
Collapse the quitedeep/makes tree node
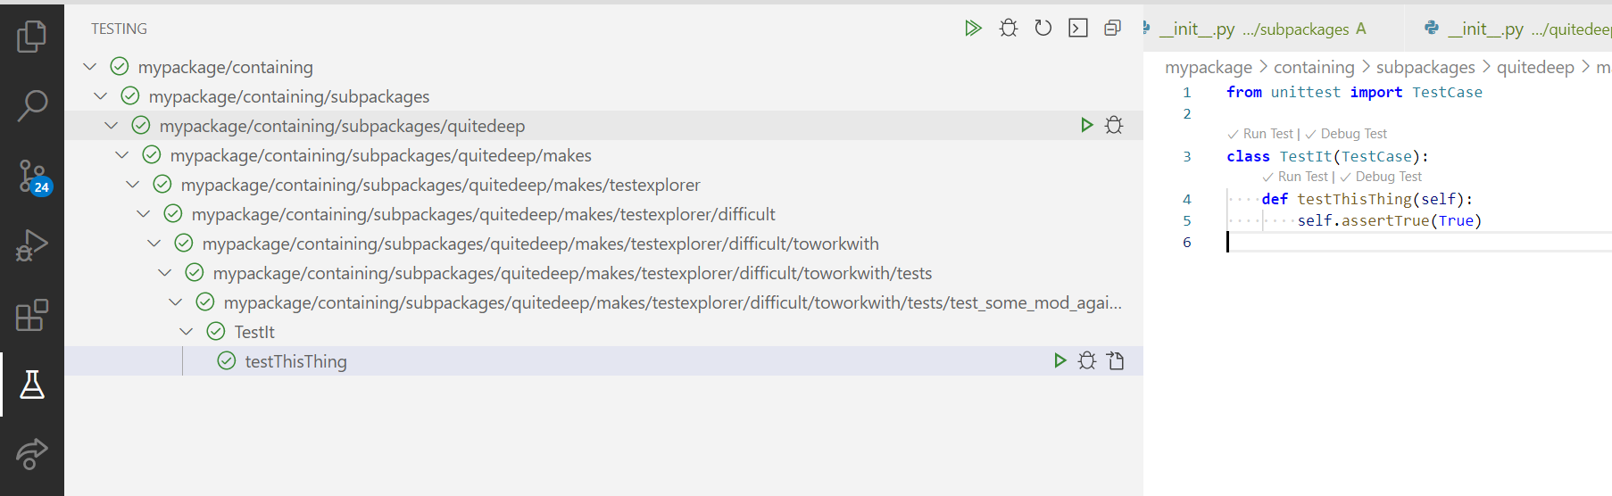click(x=121, y=155)
